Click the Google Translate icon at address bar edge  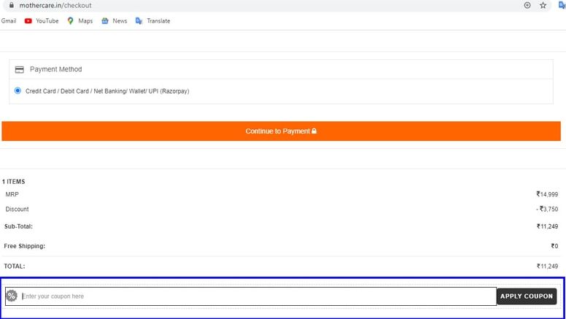pyautogui.click(x=562, y=5)
